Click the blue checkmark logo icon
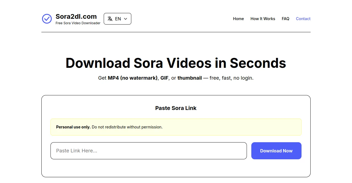The height and width of the screenshot is (183, 352). coord(47,19)
